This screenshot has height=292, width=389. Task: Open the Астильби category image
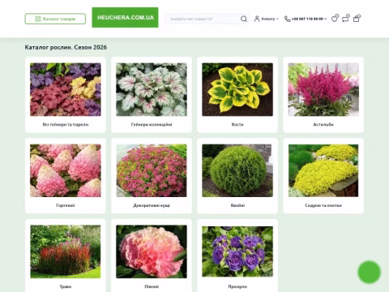(323, 89)
